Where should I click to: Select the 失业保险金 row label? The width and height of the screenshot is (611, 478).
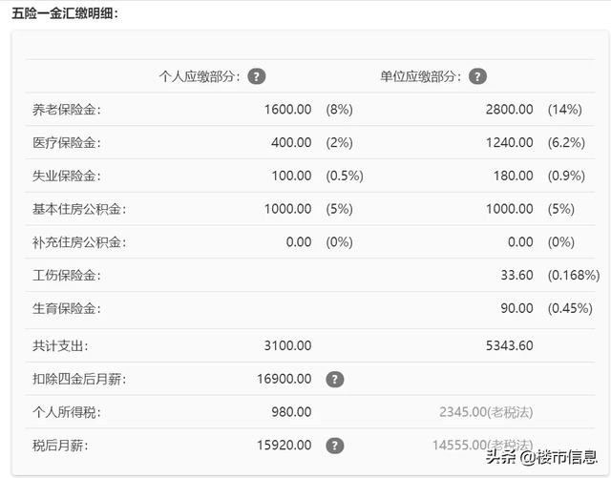point(66,177)
